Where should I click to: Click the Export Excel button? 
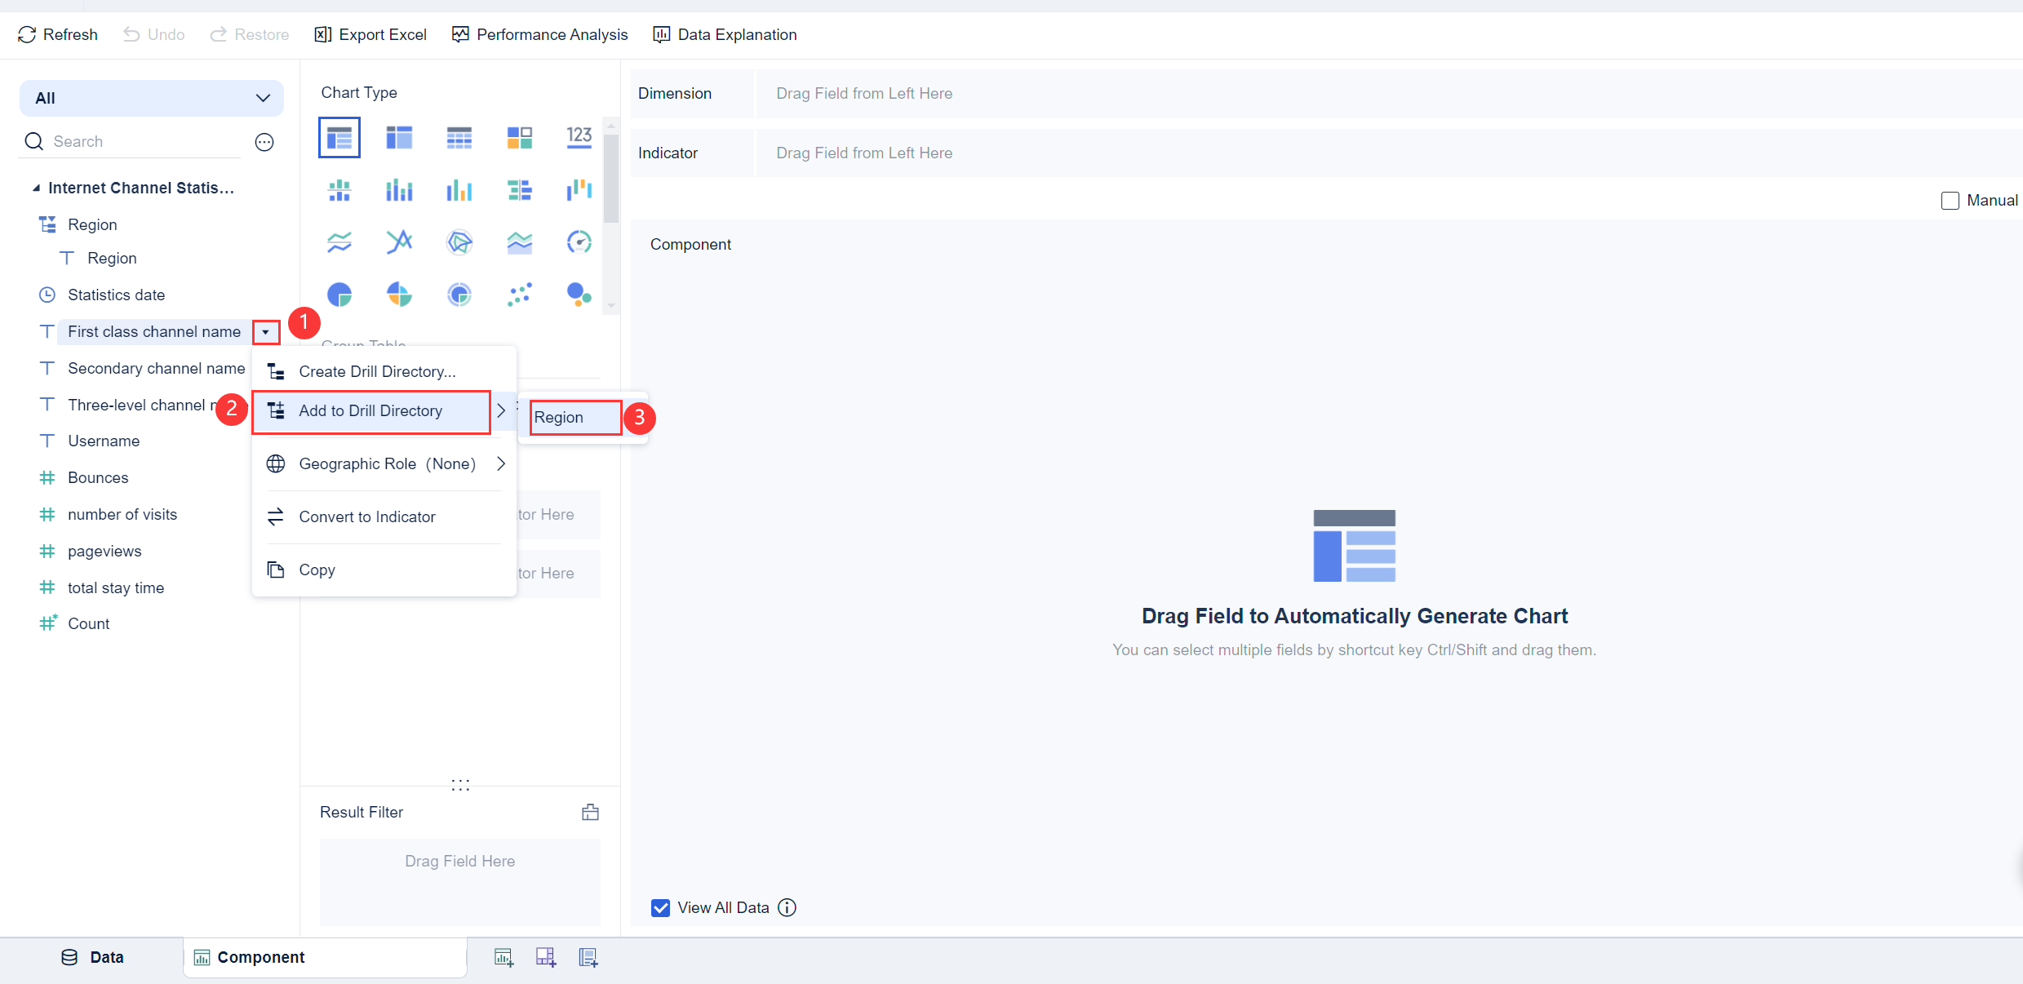[371, 34]
